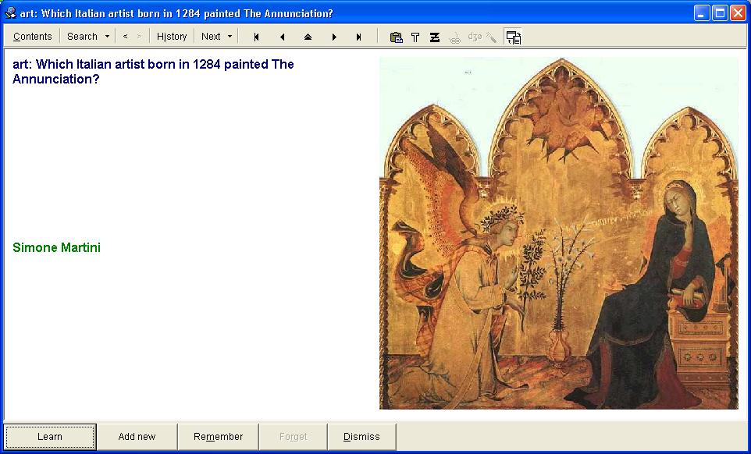Open the History toolbar item

(172, 37)
